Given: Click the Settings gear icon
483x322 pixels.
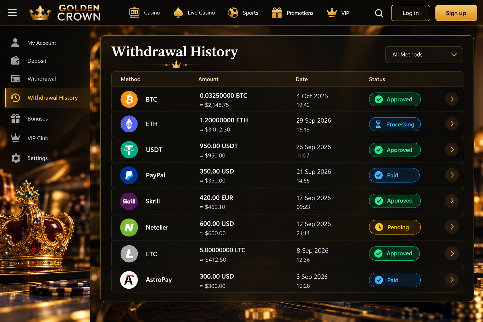Looking at the screenshot, I should click(x=16, y=158).
